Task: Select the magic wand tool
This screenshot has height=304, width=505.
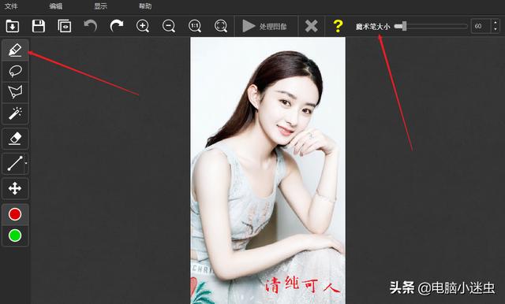Action: tap(15, 113)
